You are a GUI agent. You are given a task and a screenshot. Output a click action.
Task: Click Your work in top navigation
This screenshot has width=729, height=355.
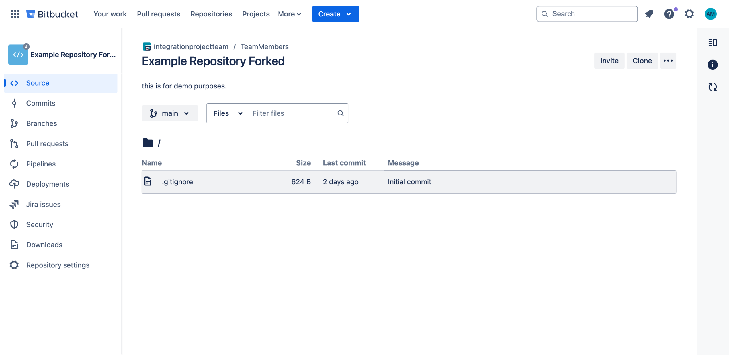[110, 14]
